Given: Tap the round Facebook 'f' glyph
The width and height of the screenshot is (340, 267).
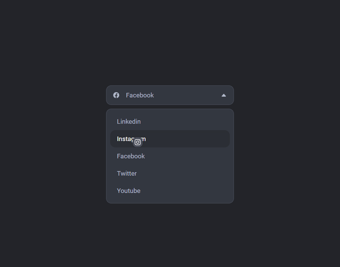Looking at the screenshot, I should click(116, 95).
